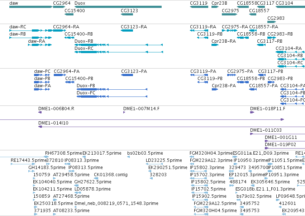Image resolution: width=305 pixels, height=216 pixels.
Task: Select transcript daw-RC
Action: coord(31,30)
